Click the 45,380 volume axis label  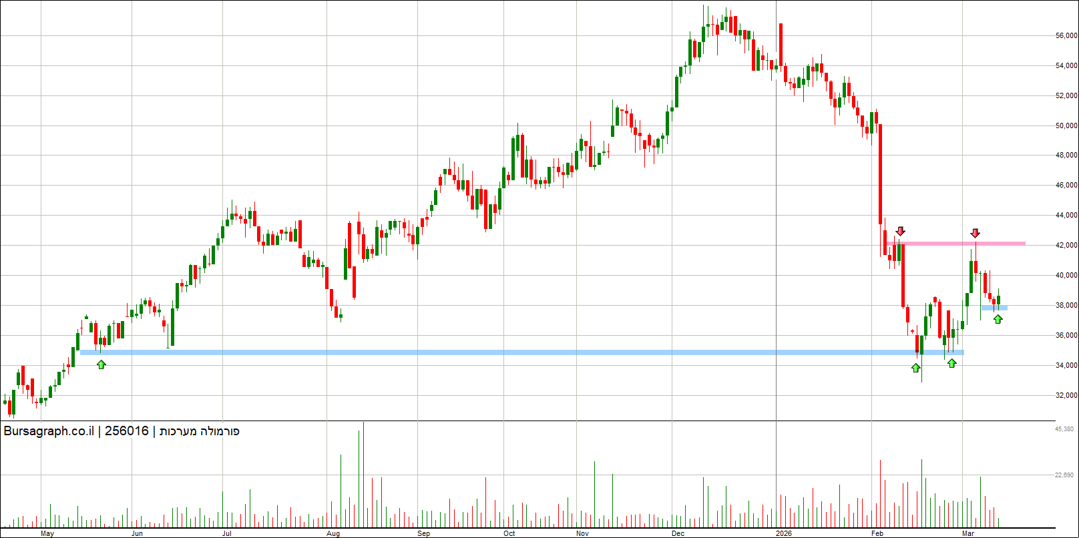pyautogui.click(x=1064, y=429)
